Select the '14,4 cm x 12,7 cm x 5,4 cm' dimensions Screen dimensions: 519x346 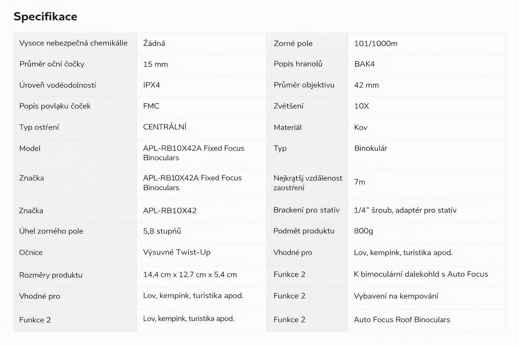pyautogui.click(x=190, y=275)
